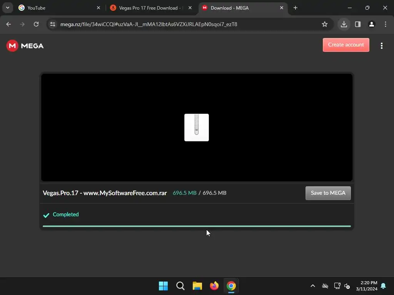
Task: Open the MEGA page options menu
Action: pyautogui.click(x=381, y=46)
